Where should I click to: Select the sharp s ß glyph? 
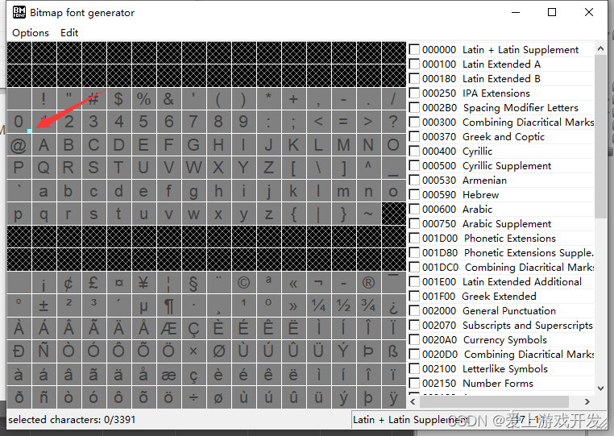coord(393,351)
